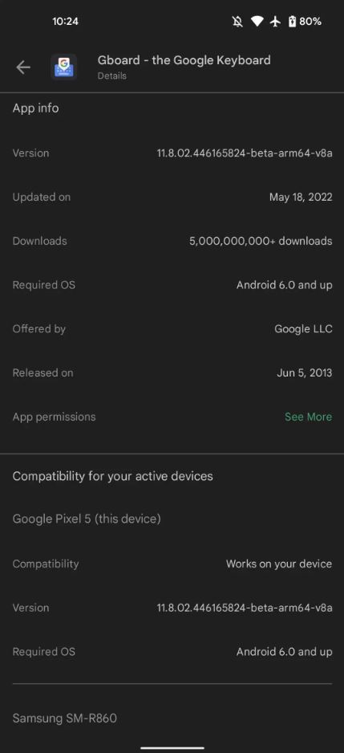Tap the Samsung SM-R860 device entry
The width and height of the screenshot is (344, 753).
point(65,719)
